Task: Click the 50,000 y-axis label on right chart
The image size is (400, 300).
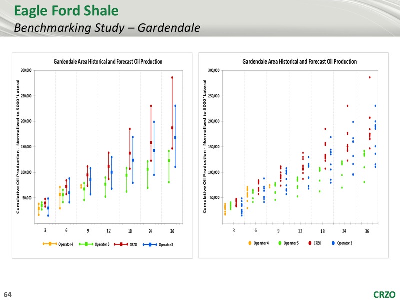Action: tap(215, 198)
